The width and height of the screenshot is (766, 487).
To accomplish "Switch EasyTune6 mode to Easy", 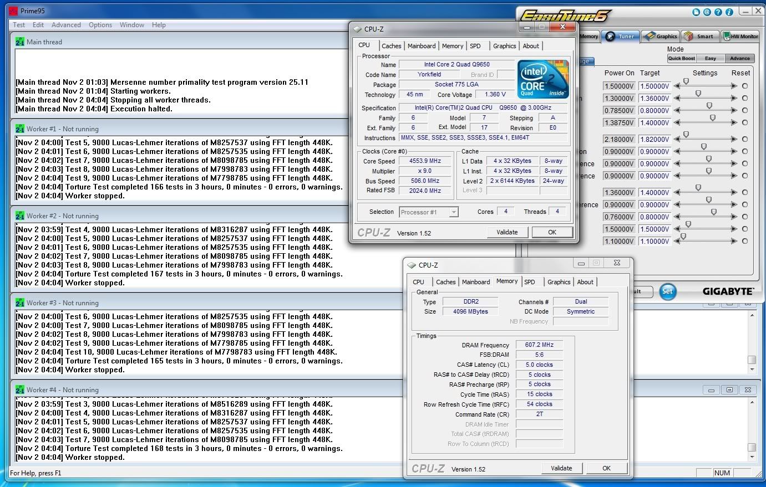I will click(711, 58).
